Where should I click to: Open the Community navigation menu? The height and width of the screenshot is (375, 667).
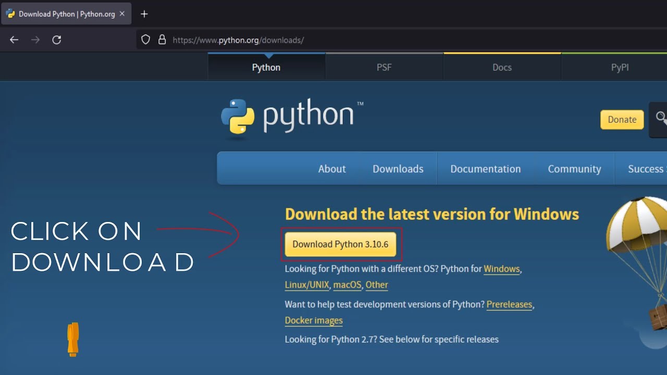(574, 169)
